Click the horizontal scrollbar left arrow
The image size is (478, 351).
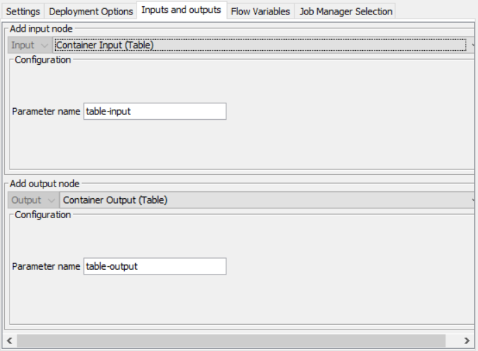(x=10, y=341)
